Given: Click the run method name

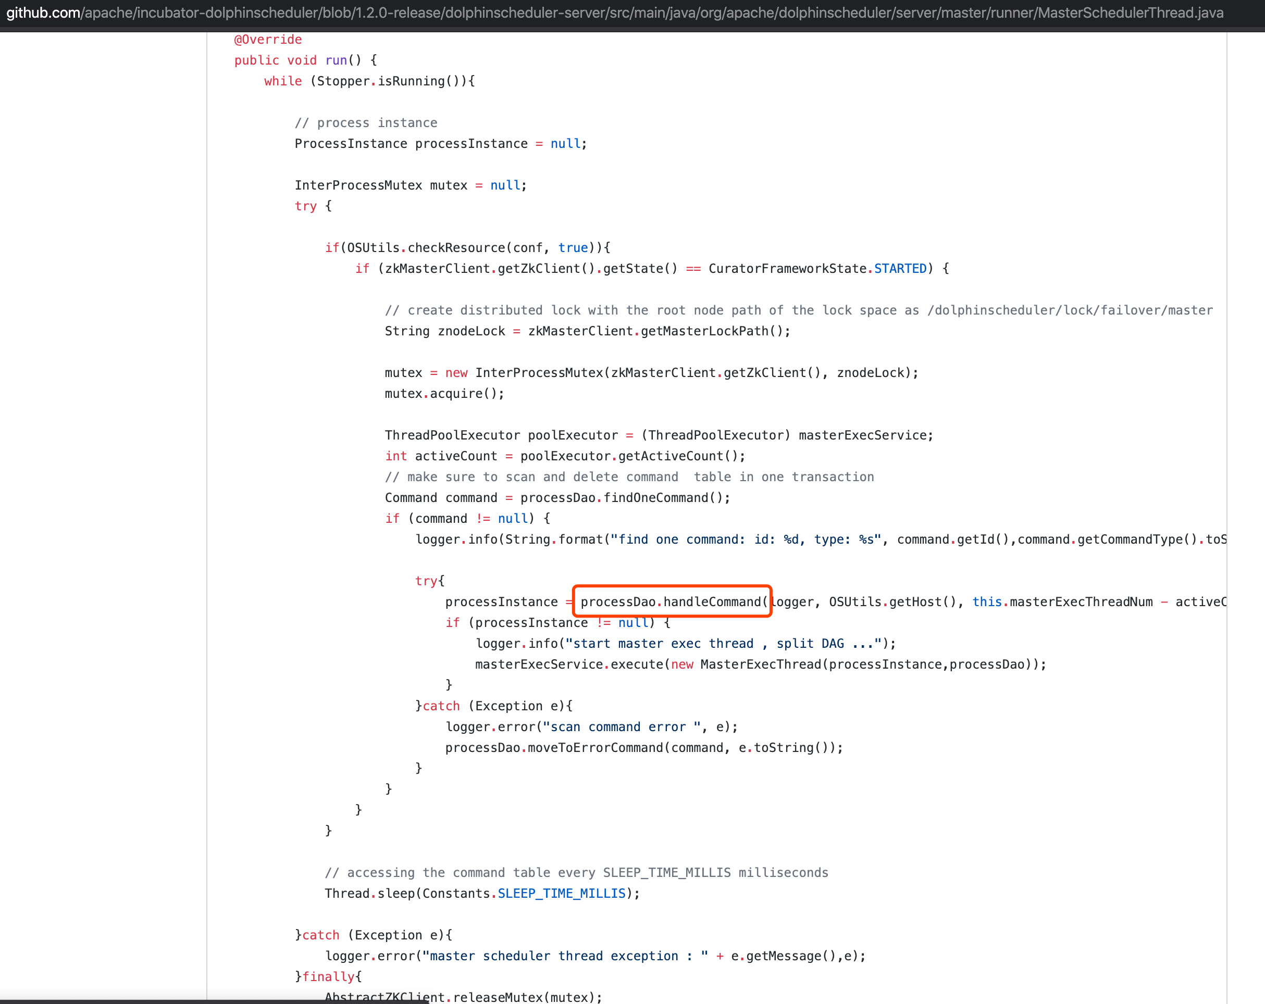Looking at the screenshot, I should [336, 60].
